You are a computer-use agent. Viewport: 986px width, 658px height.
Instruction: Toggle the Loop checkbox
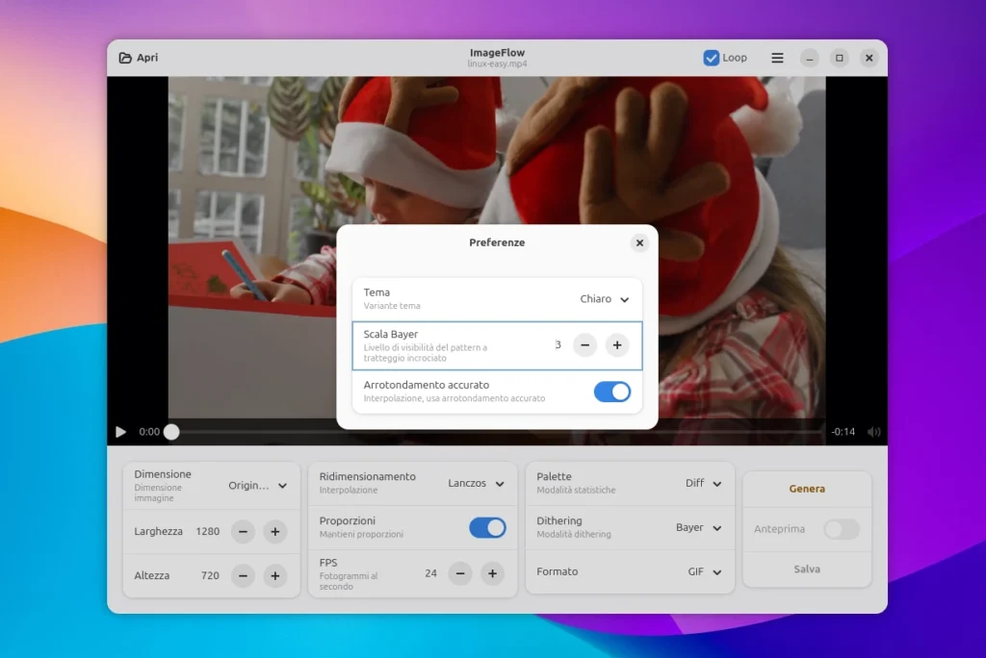(712, 58)
